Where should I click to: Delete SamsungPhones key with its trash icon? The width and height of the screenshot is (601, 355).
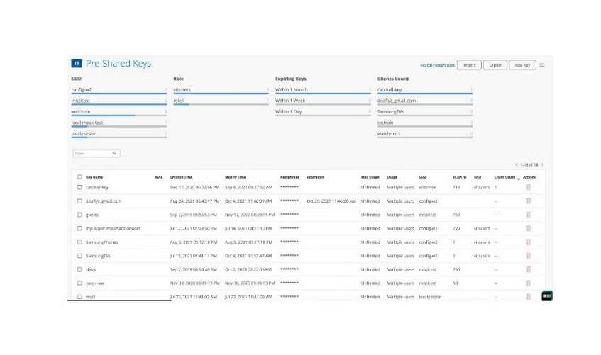pyautogui.click(x=528, y=242)
